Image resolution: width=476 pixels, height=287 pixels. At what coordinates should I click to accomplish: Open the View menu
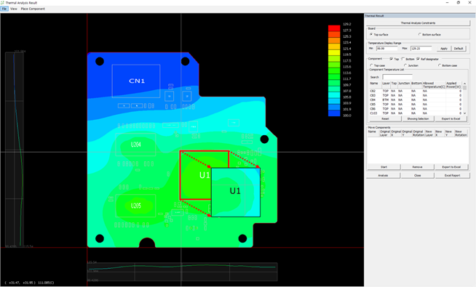click(14, 9)
